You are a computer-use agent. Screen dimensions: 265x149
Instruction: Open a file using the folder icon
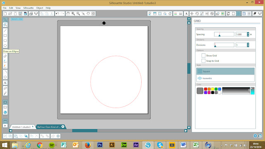pos(10,14)
